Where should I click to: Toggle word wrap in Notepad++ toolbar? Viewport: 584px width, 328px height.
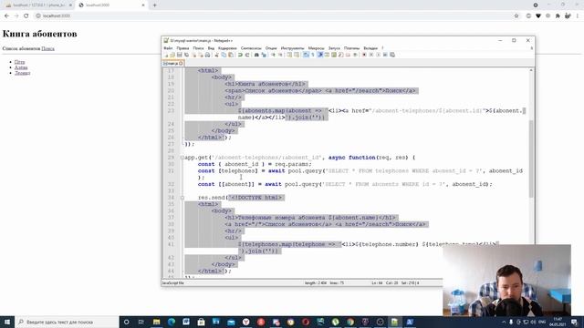[x=306, y=55]
